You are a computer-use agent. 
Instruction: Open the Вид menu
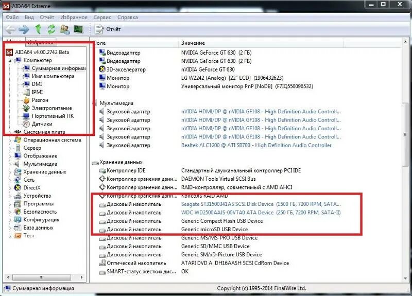[29, 18]
